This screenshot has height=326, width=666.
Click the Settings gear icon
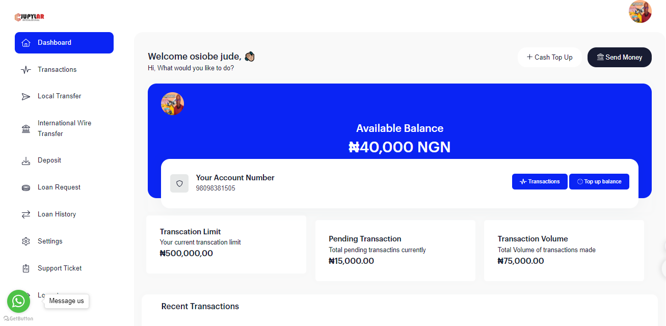click(26, 241)
